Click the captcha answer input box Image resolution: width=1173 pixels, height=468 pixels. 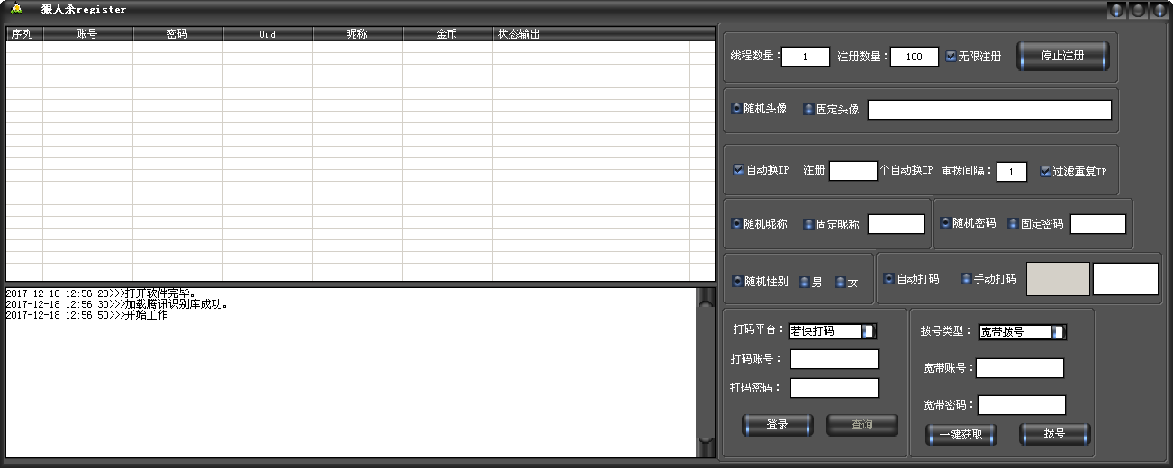click(x=1125, y=279)
